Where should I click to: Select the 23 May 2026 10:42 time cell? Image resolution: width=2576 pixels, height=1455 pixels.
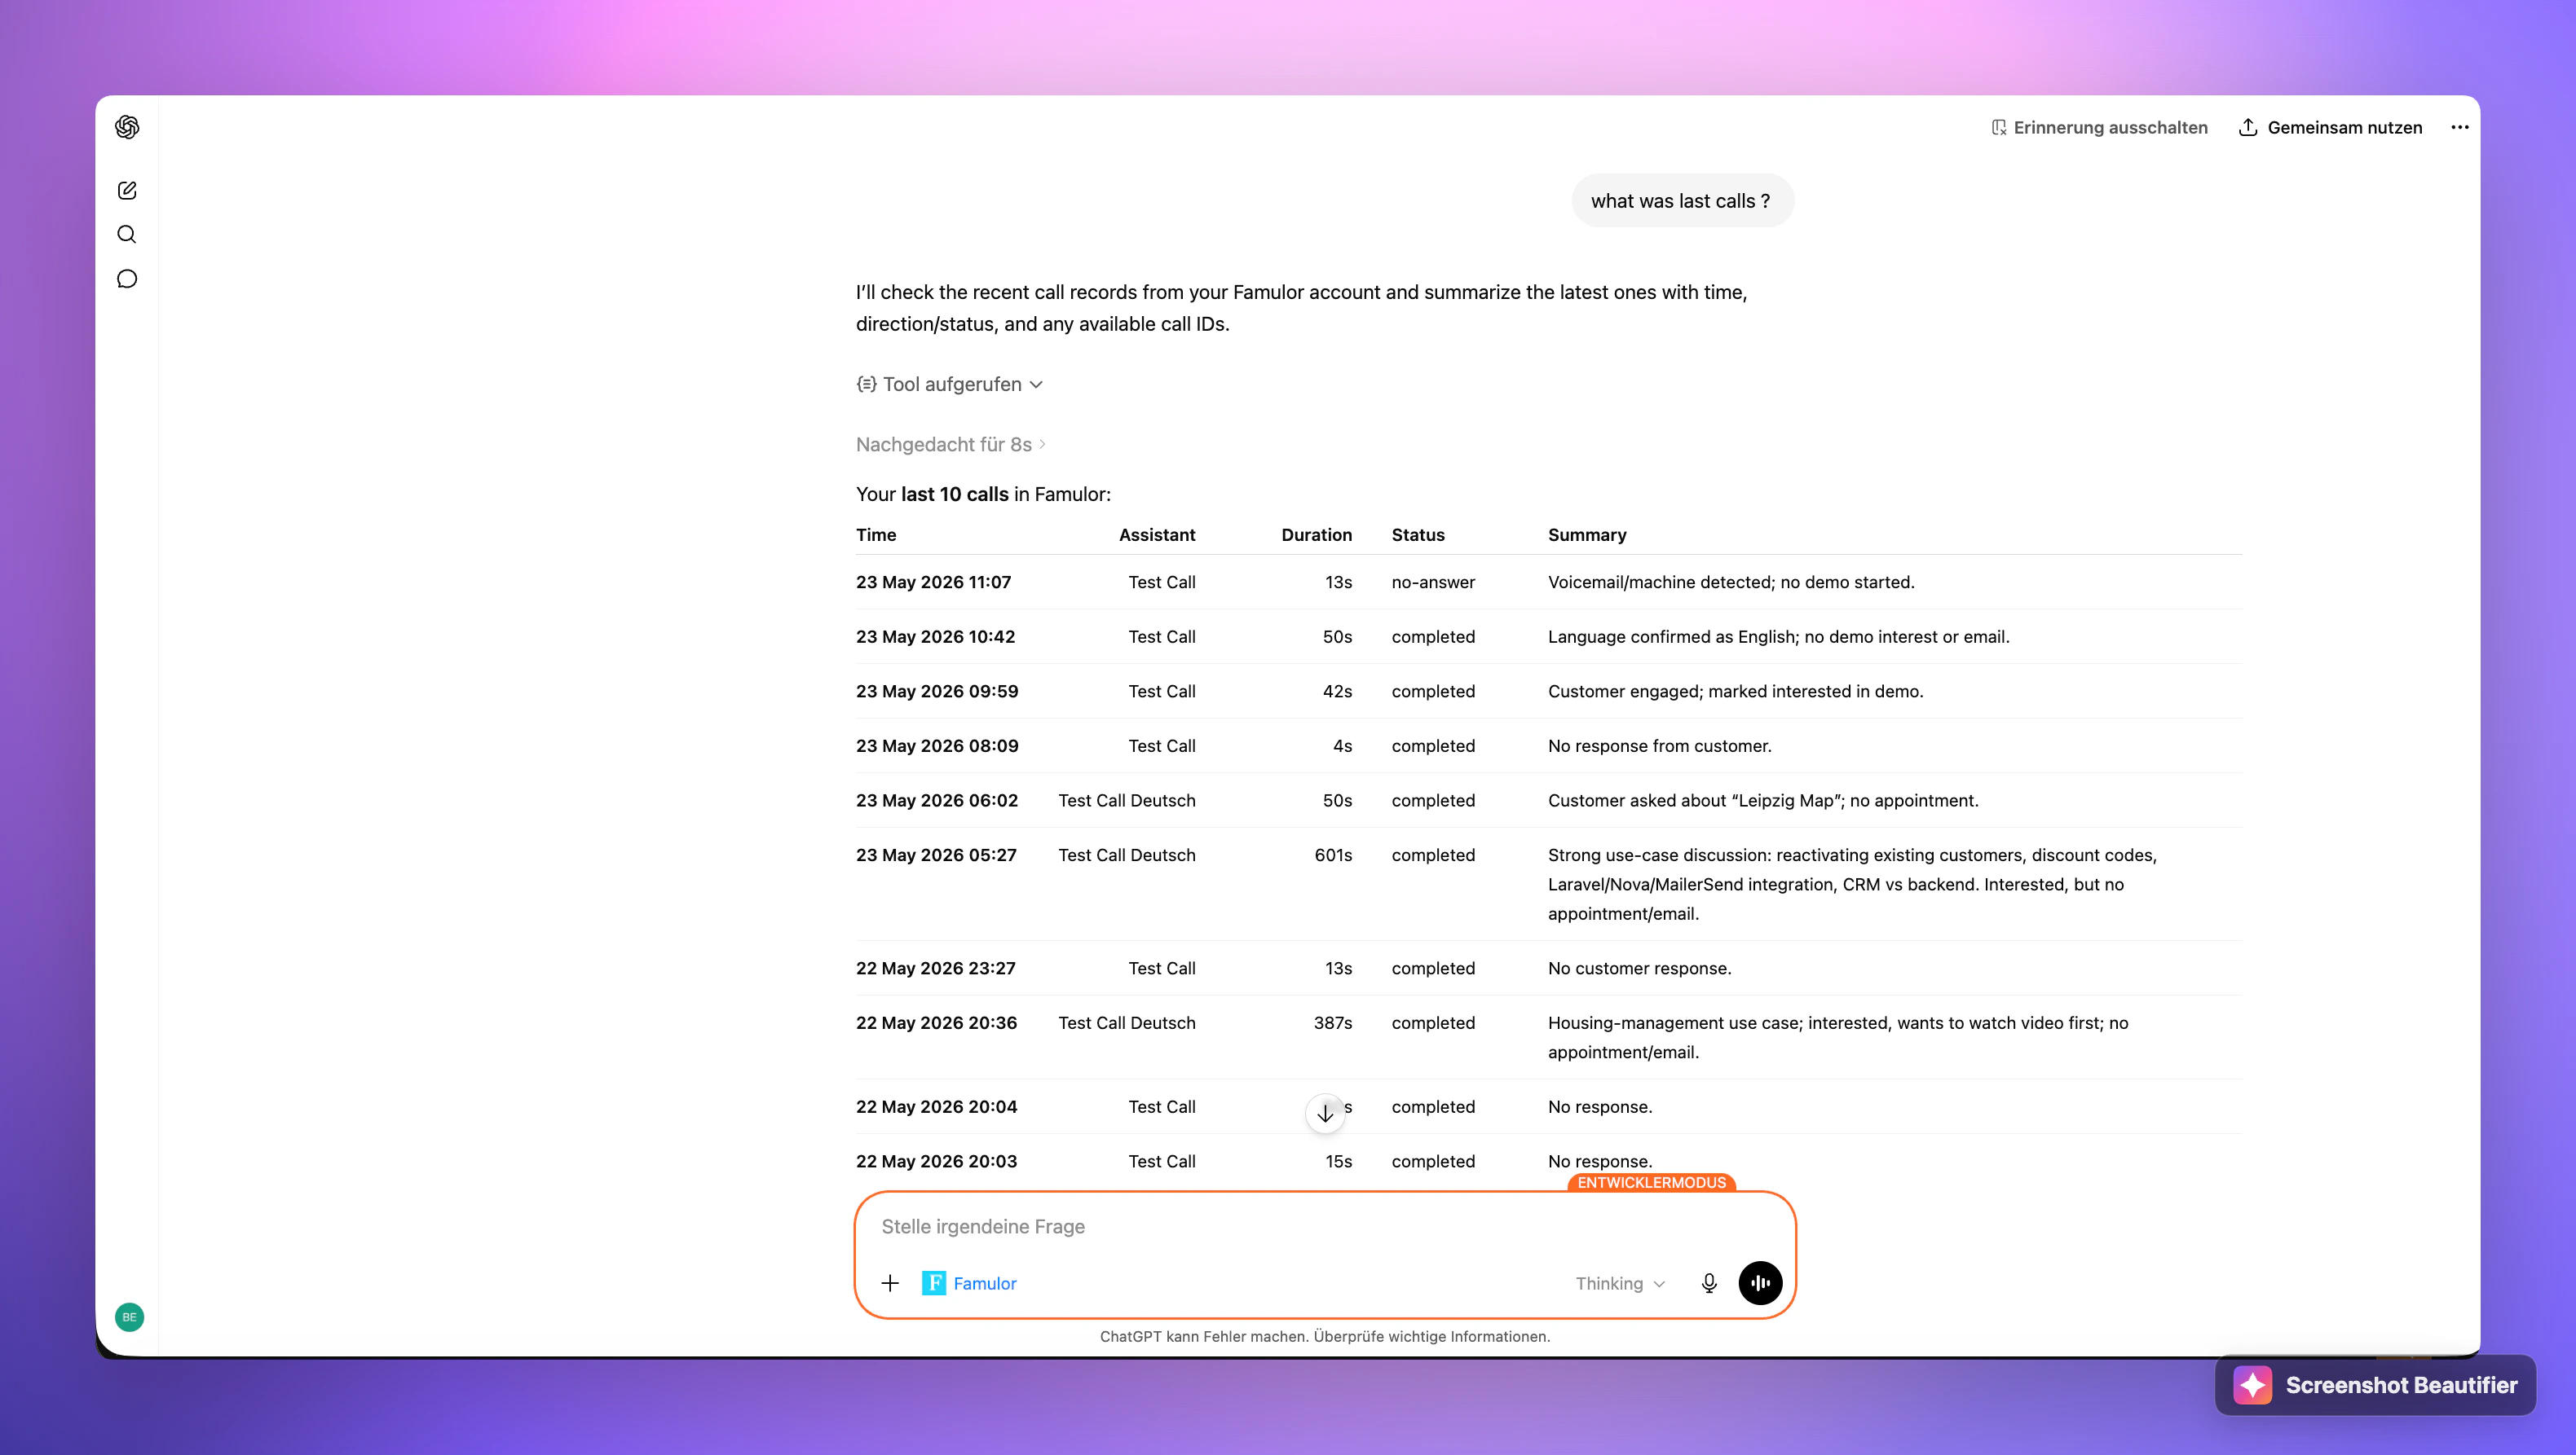(x=935, y=636)
